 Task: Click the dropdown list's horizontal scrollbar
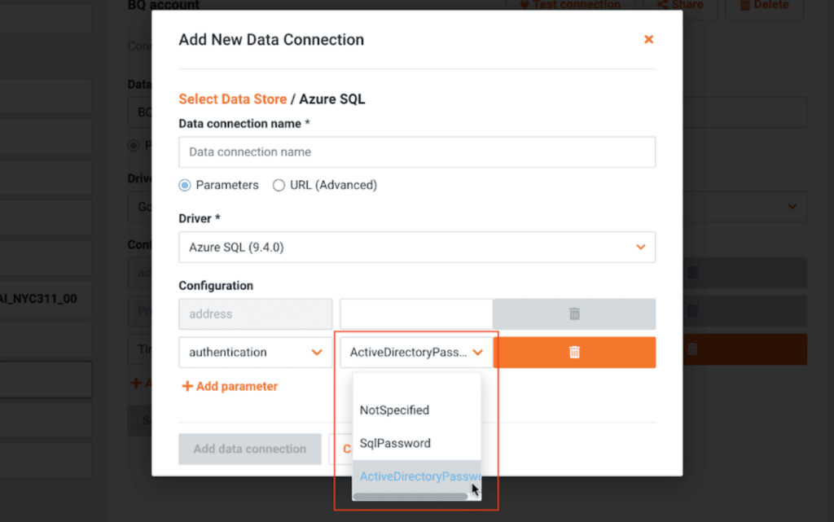(x=410, y=496)
